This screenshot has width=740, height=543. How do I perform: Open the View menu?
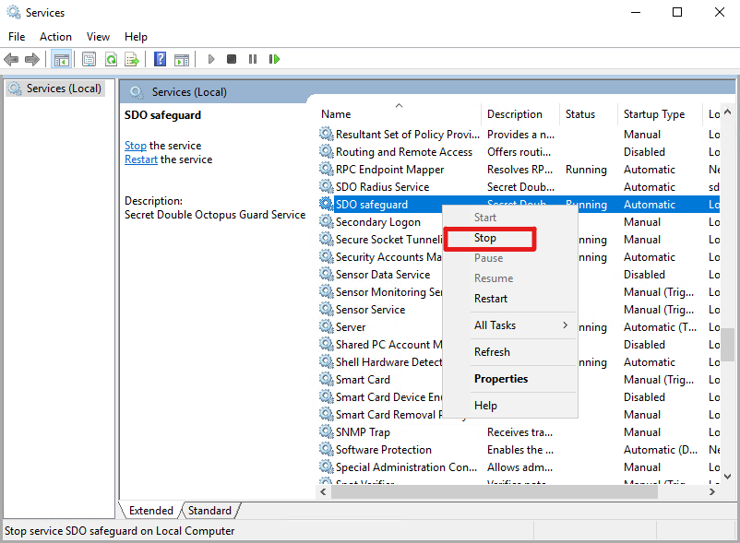pyautogui.click(x=98, y=37)
